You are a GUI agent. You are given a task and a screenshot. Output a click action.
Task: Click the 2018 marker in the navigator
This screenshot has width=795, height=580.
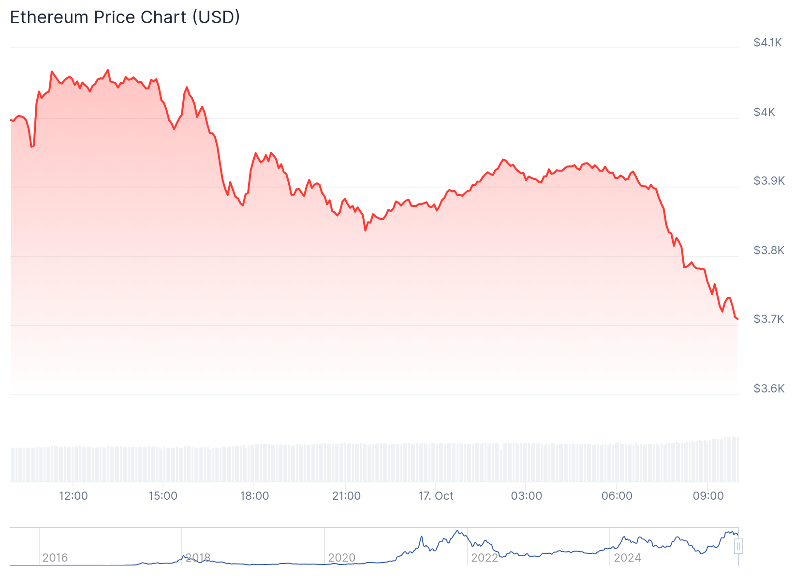click(198, 558)
